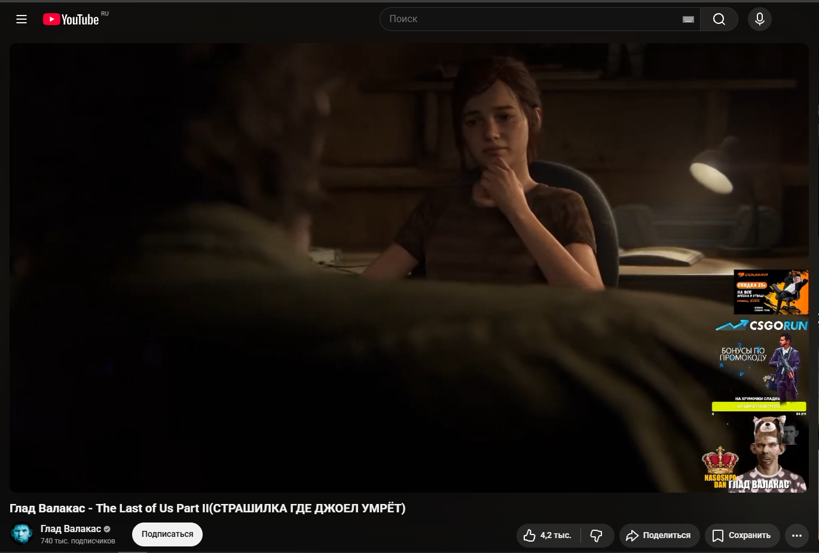Open the on-screen keyboard icon

[688, 19]
